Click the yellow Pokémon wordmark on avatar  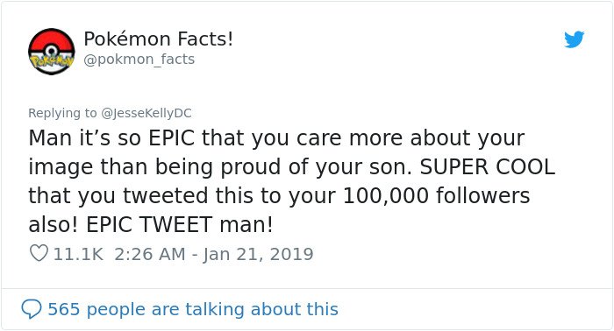point(51,62)
